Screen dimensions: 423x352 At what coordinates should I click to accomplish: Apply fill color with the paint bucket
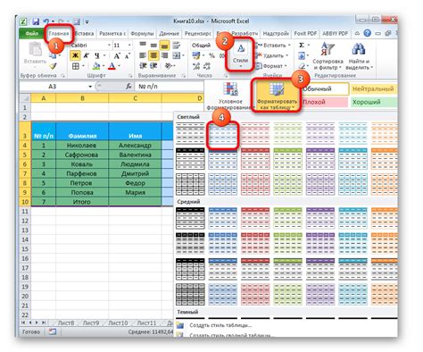coord(95,66)
